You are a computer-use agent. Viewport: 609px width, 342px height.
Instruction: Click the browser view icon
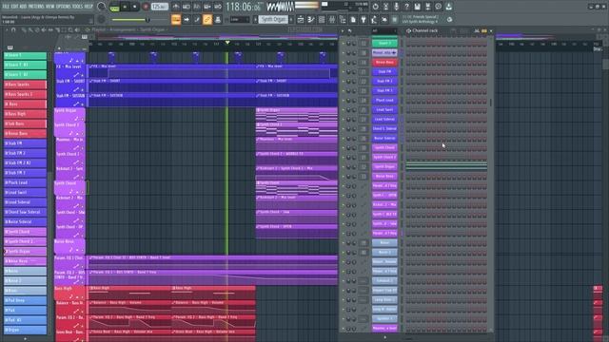coord(343,19)
